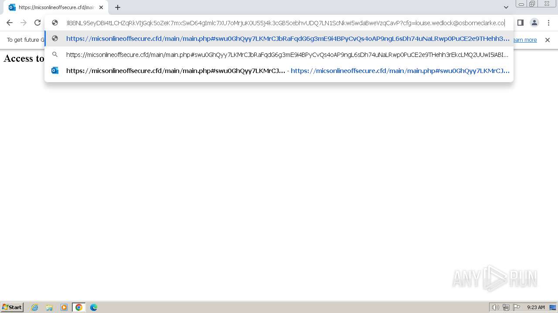Go back using the browser back arrow
The image size is (558, 313).
[x=10, y=23]
